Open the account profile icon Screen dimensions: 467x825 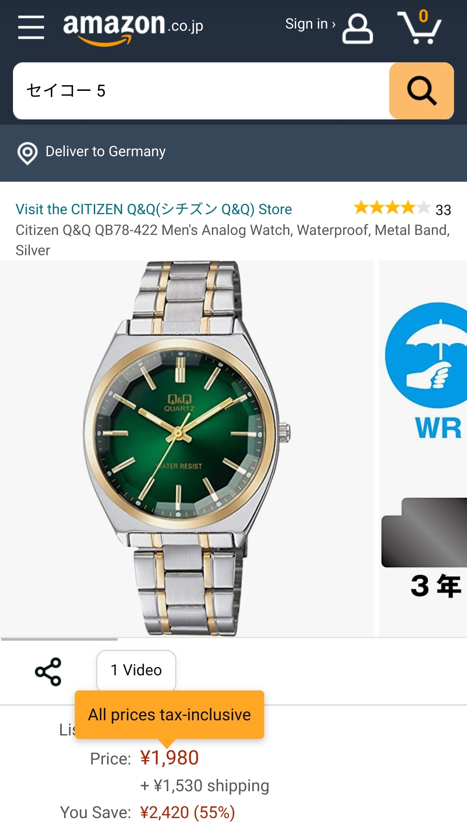pyautogui.click(x=357, y=29)
